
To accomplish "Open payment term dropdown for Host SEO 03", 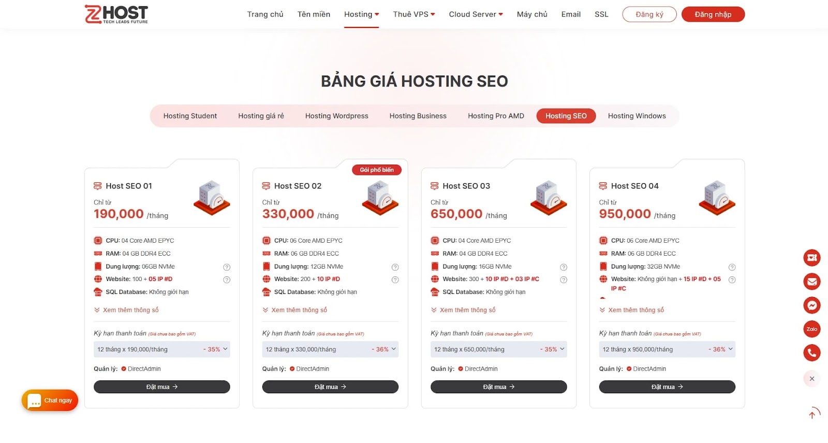I will click(x=499, y=349).
